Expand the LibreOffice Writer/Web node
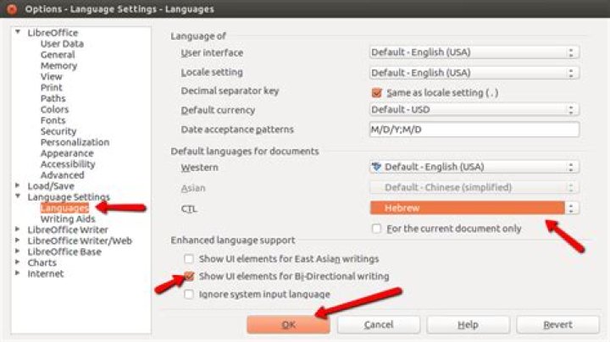The image size is (610, 342). 18,240
